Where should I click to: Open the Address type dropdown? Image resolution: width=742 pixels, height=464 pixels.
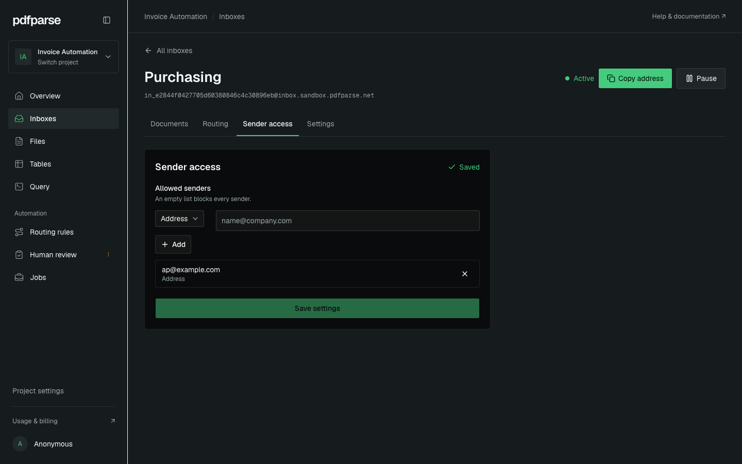pos(179,219)
